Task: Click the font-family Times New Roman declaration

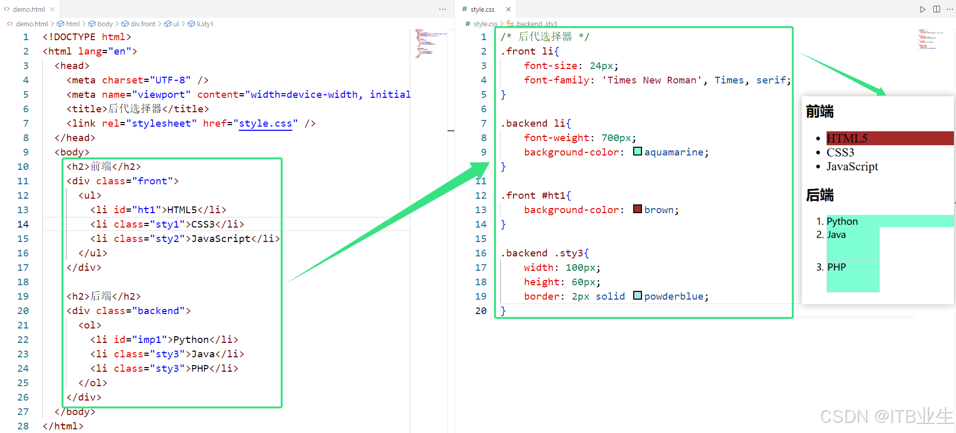Action: tap(657, 80)
